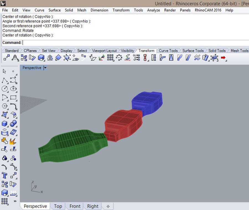Open the File menu
Viewport: 249px width, 210px height.
5,10
